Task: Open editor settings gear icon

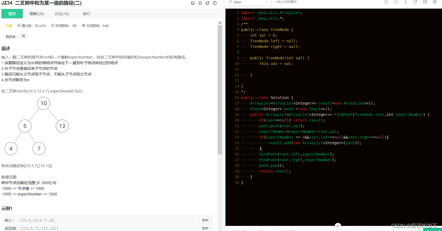Action: point(435,2)
